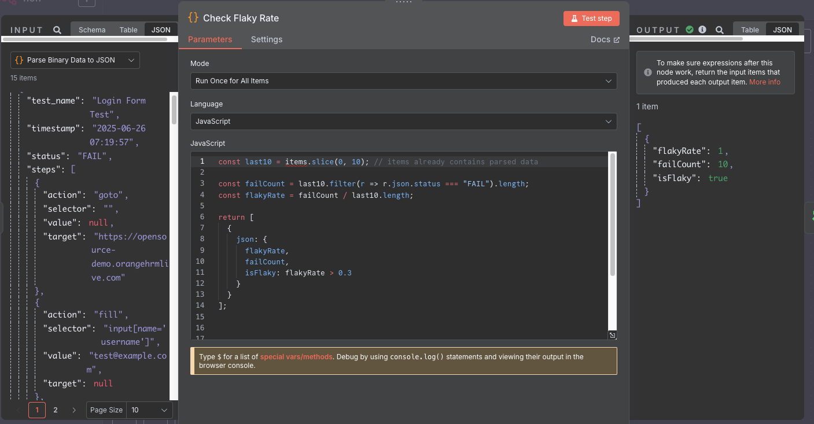Click the previous page arrow in the INPUT pagination

click(x=19, y=410)
